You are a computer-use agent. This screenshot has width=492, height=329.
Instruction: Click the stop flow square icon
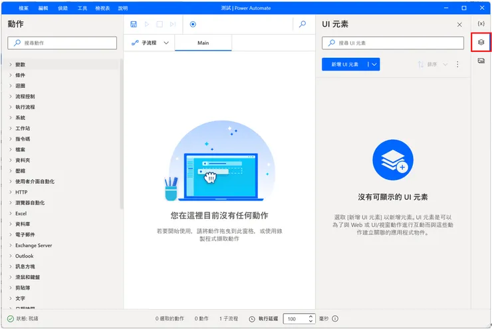coord(160,24)
